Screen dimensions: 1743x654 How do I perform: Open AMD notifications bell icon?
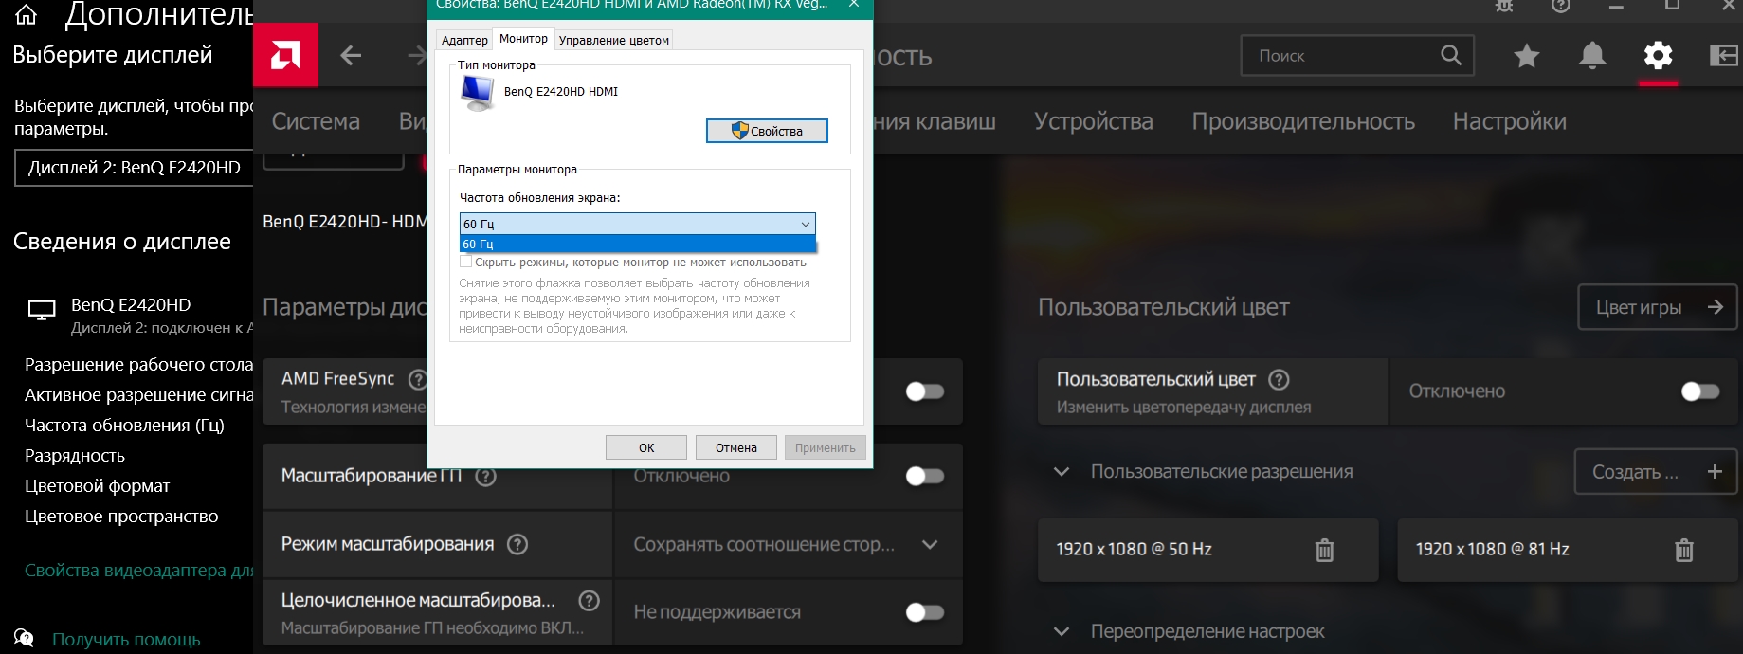pyautogui.click(x=1592, y=56)
